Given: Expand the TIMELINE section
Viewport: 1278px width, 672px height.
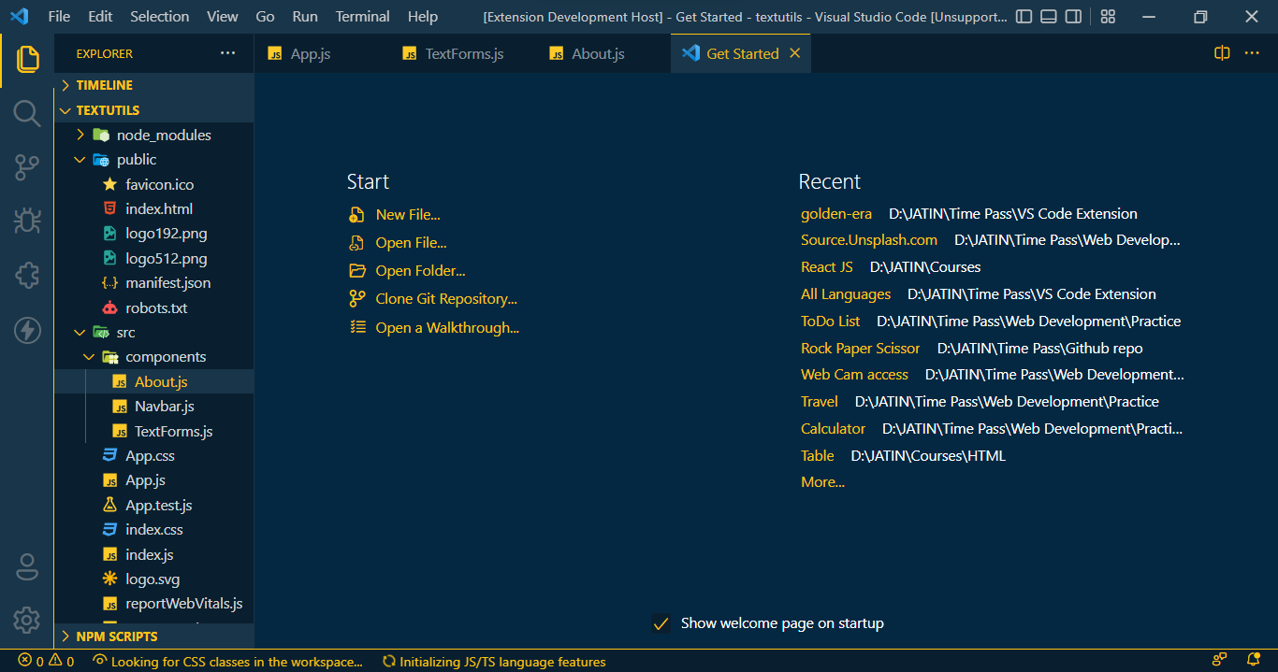Looking at the screenshot, I should pos(153,85).
